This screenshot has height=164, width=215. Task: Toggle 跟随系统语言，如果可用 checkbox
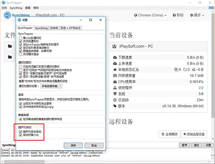[x=20, y=51]
